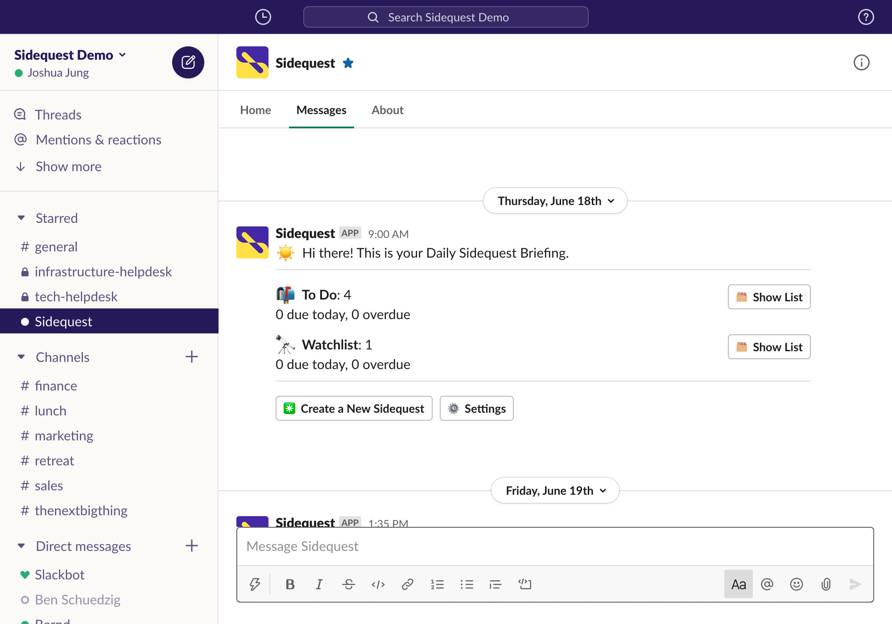
Task: Open the app details info icon
Action: 861,62
